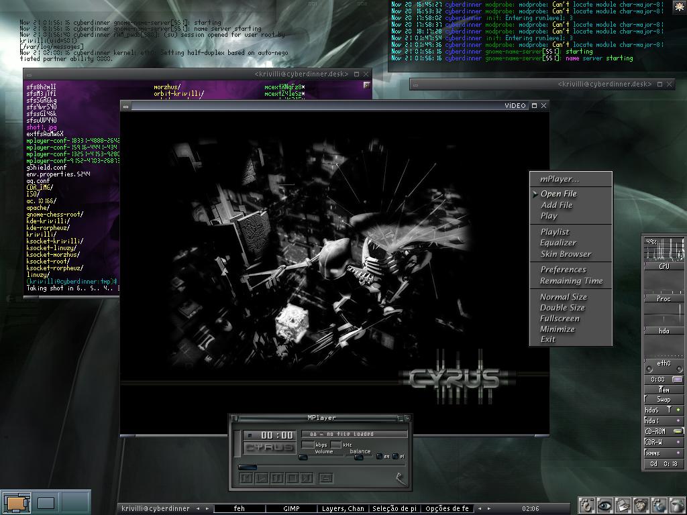Skip to previous track in MPlayer

[246, 478]
